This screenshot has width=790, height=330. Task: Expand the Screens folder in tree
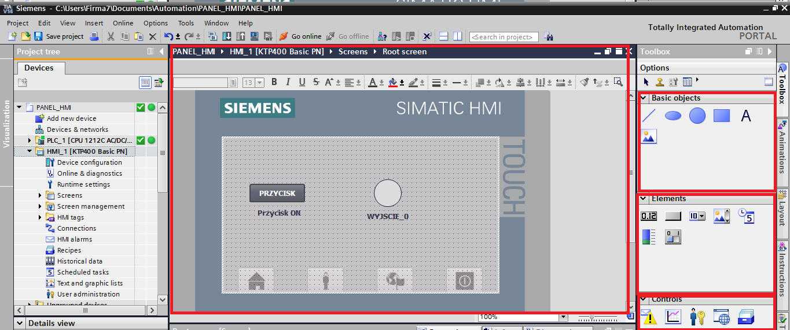[x=40, y=195]
